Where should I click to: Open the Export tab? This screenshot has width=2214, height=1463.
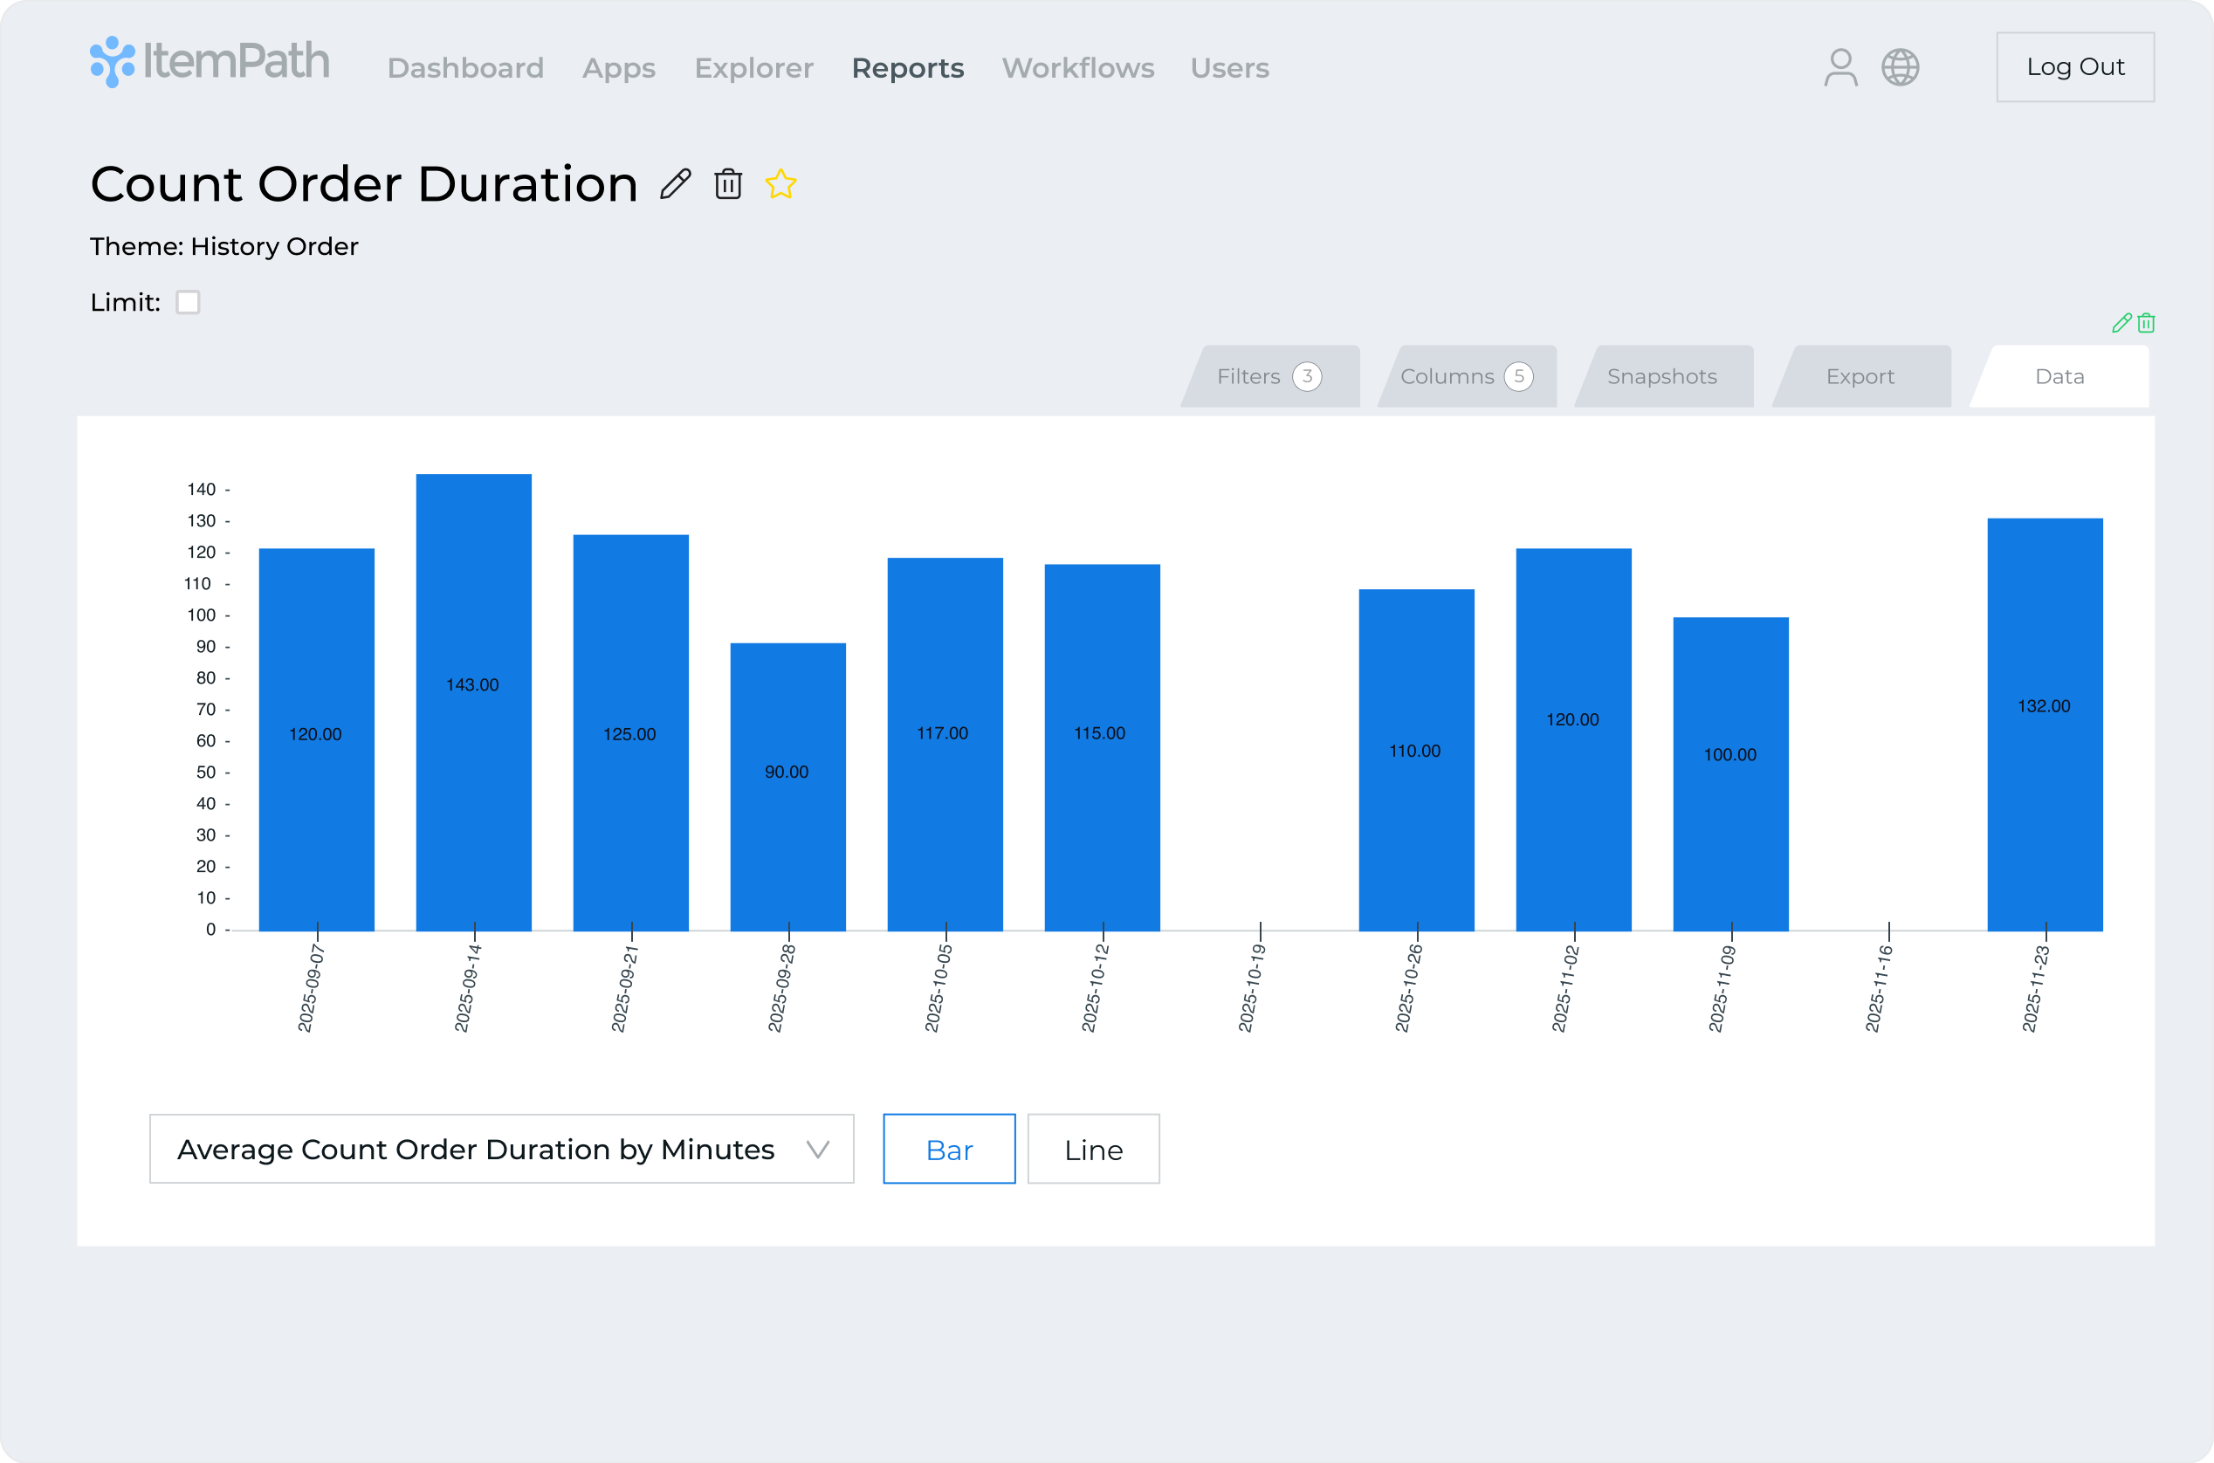pos(1860,376)
